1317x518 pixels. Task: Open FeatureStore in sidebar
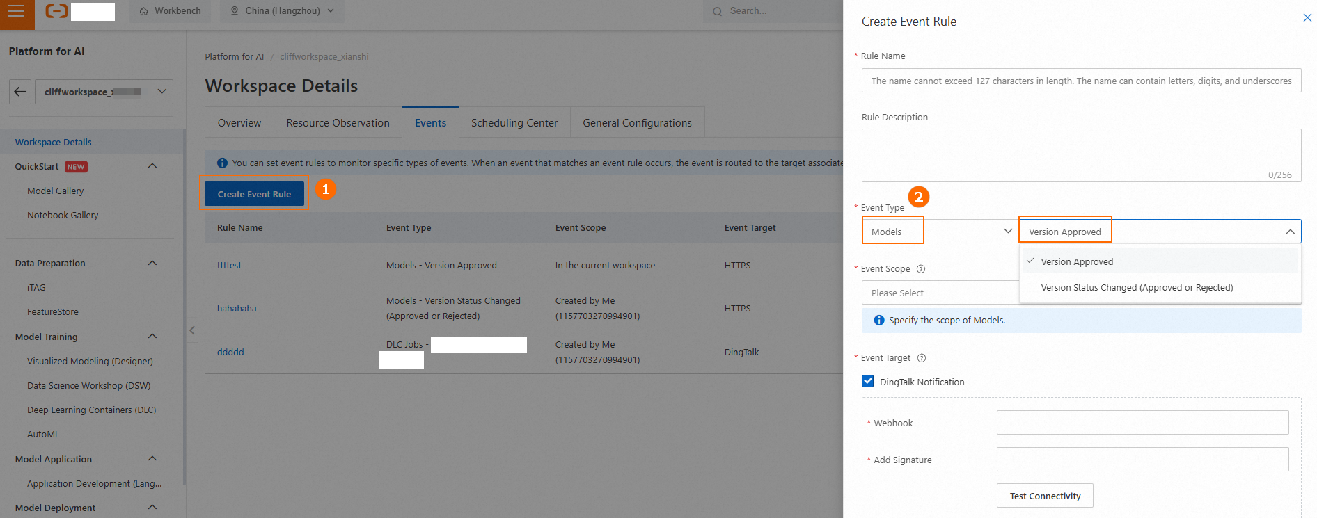[x=53, y=311]
